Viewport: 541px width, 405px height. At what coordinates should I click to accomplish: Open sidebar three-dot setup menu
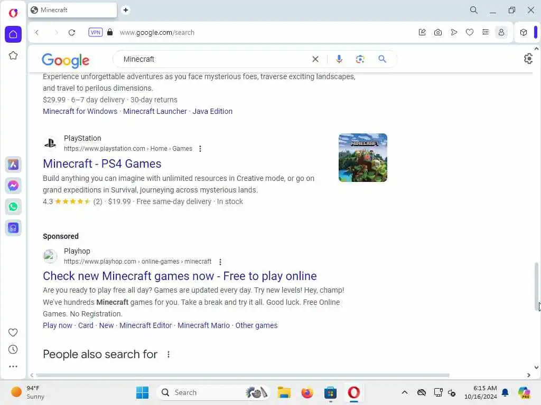tap(13, 367)
